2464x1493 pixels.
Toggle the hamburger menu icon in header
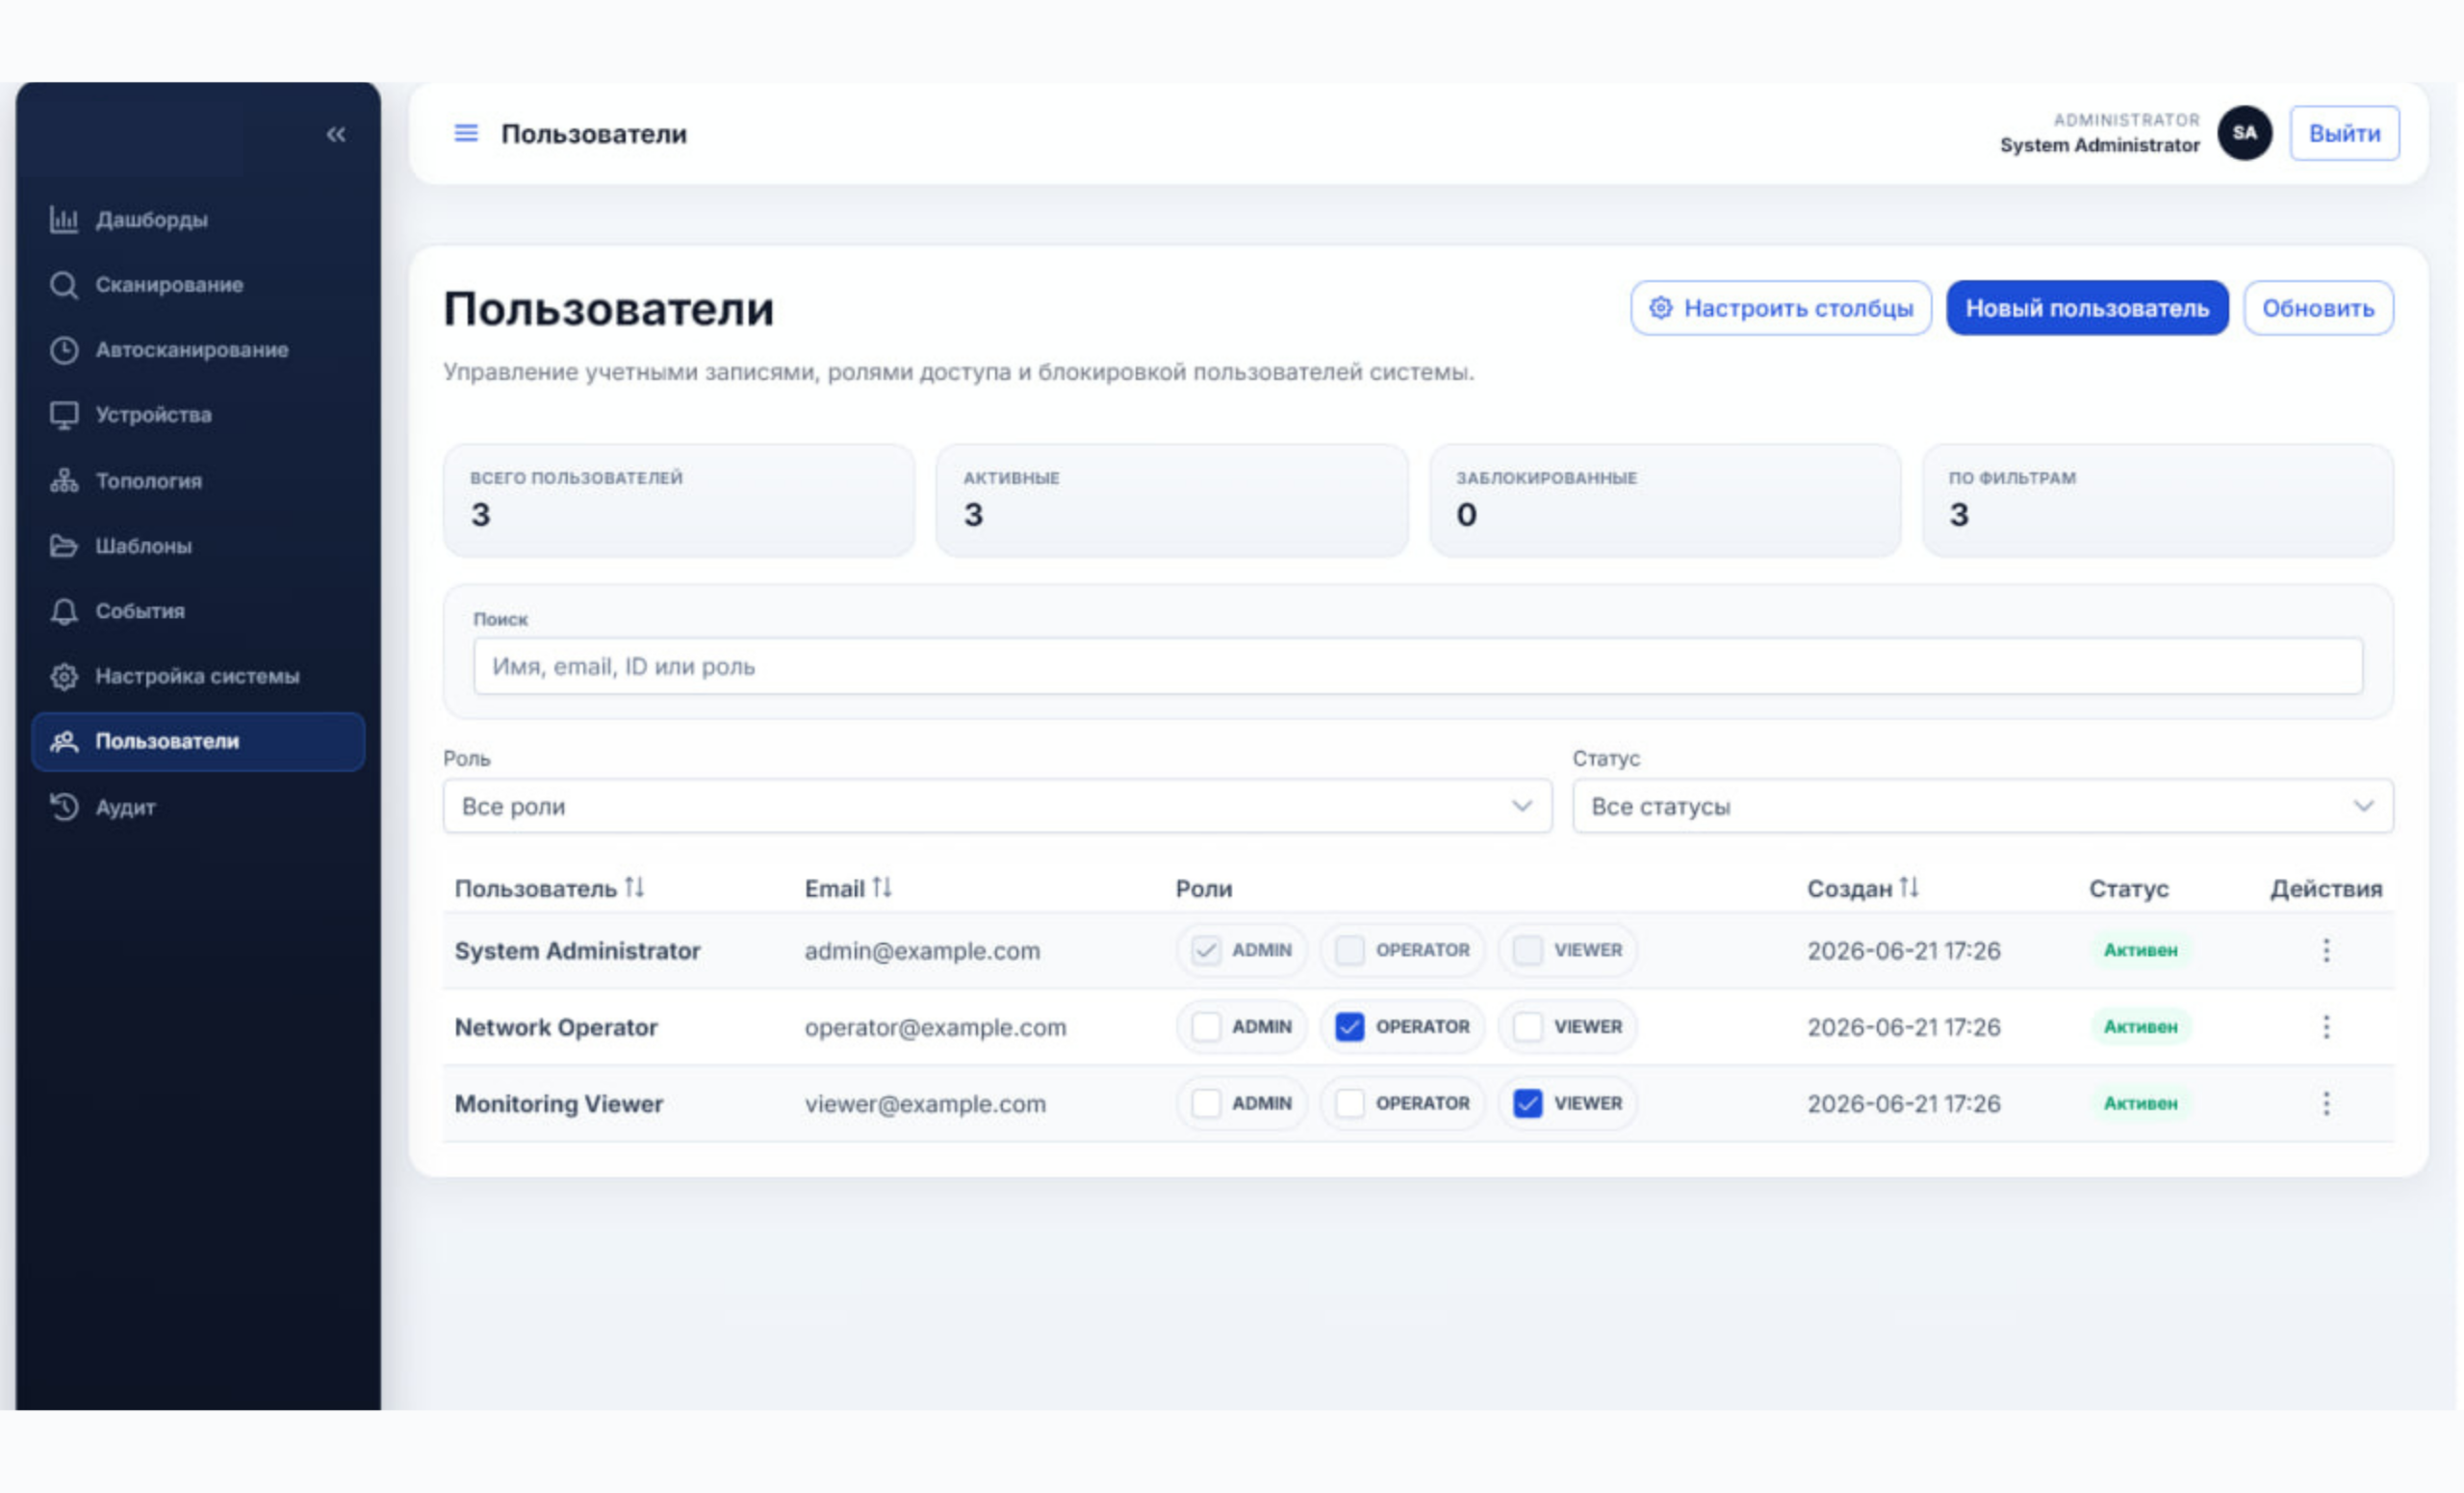(x=466, y=133)
